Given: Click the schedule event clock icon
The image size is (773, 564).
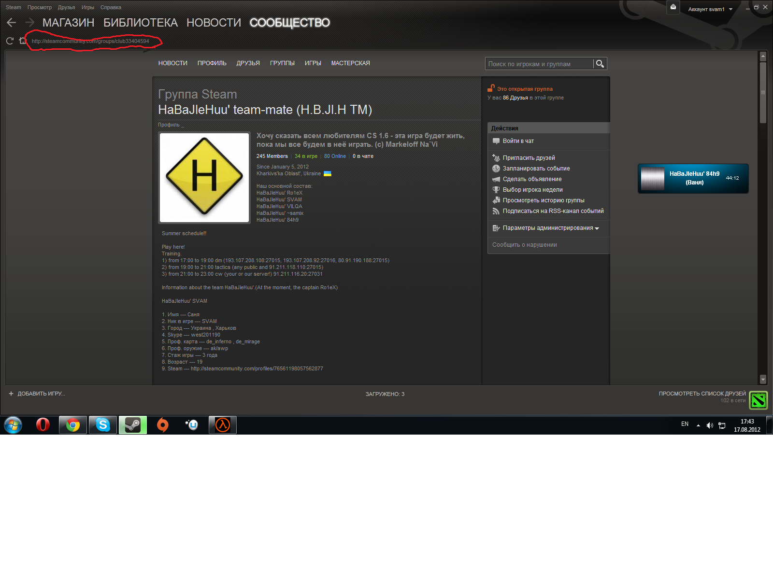Looking at the screenshot, I should [x=496, y=169].
